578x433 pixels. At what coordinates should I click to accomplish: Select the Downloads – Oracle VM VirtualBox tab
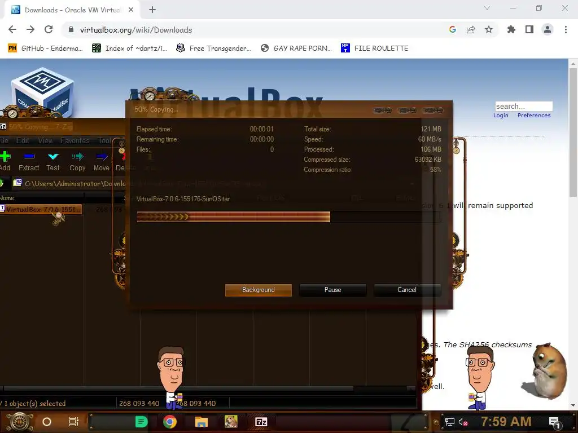(72, 10)
